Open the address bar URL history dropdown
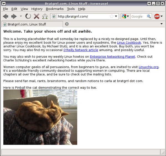This screenshot has height=156, width=166. click(116, 16)
